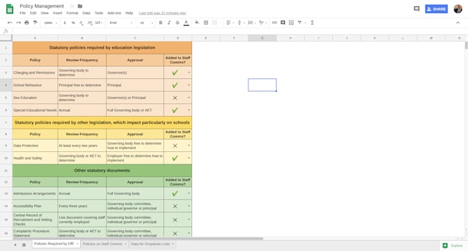Open dropdown arrow in Data Protection row
The height and width of the screenshot is (251, 468).
189,146
